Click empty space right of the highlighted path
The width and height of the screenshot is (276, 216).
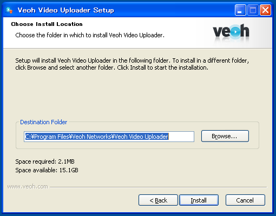point(181,137)
